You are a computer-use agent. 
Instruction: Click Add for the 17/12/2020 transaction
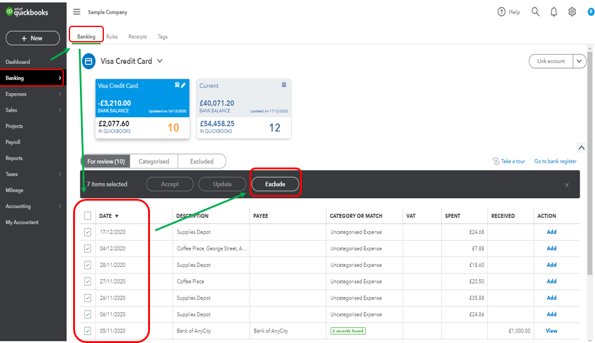tap(551, 232)
